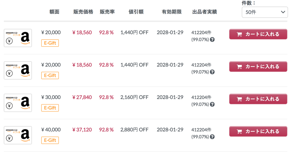Click cart icon in ¥40,000 row button
The height and width of the screenshot is (153, 295).
(x=239, y=132)
